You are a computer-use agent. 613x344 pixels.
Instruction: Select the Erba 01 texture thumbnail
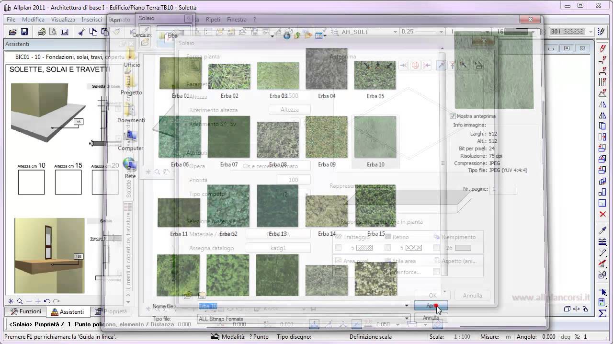[181, 73]
